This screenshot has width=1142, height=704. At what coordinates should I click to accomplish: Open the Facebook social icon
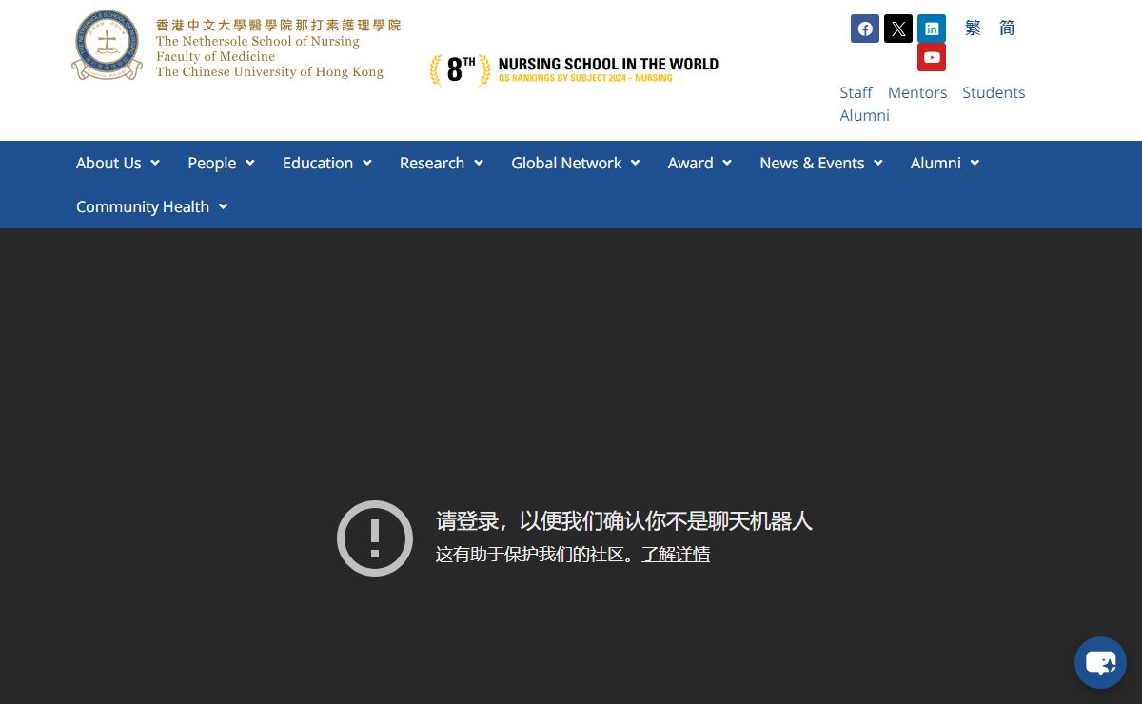864,29
